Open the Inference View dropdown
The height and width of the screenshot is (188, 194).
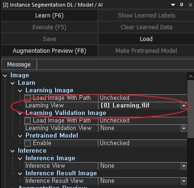tap(184, 166)
